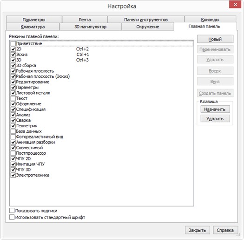Disable the Электротехника mode checkbox
This screenshot has height=240, width=244.
point(13,175)
